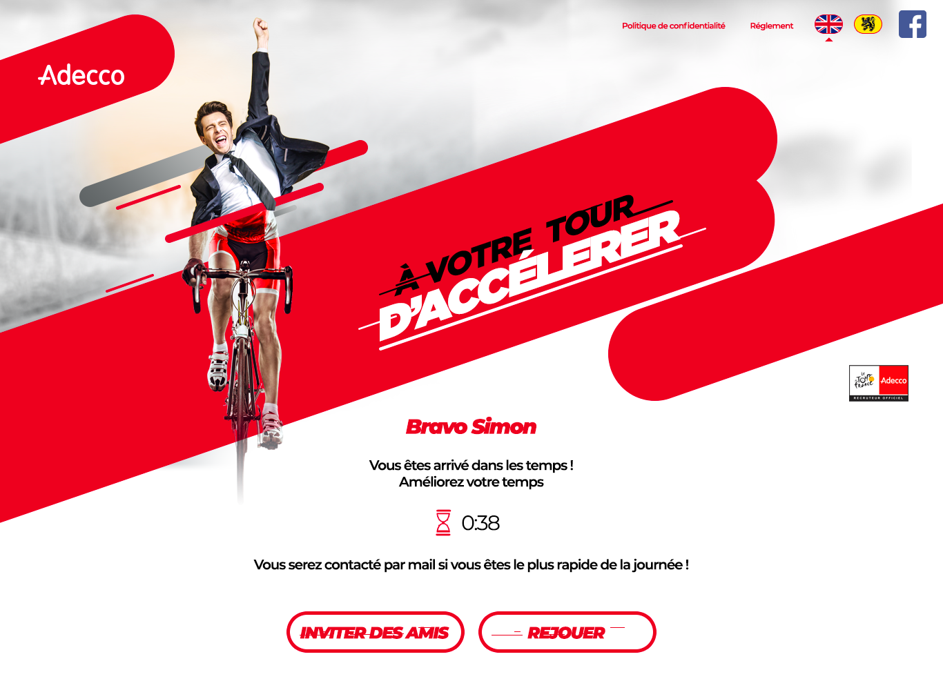Click the hourglass timer icon
943x690 pixels.
443,523
